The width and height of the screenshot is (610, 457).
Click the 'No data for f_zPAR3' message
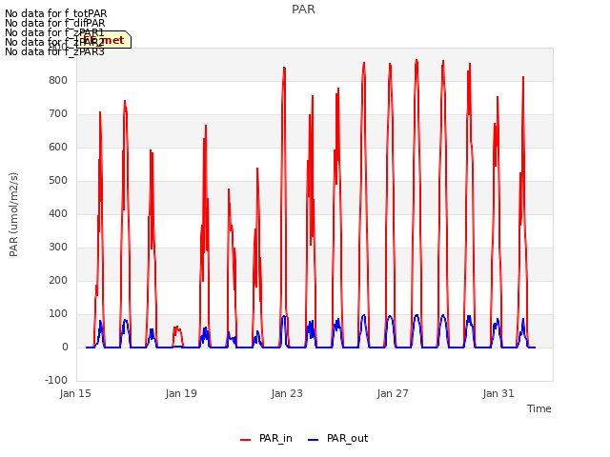coord(54,51)
